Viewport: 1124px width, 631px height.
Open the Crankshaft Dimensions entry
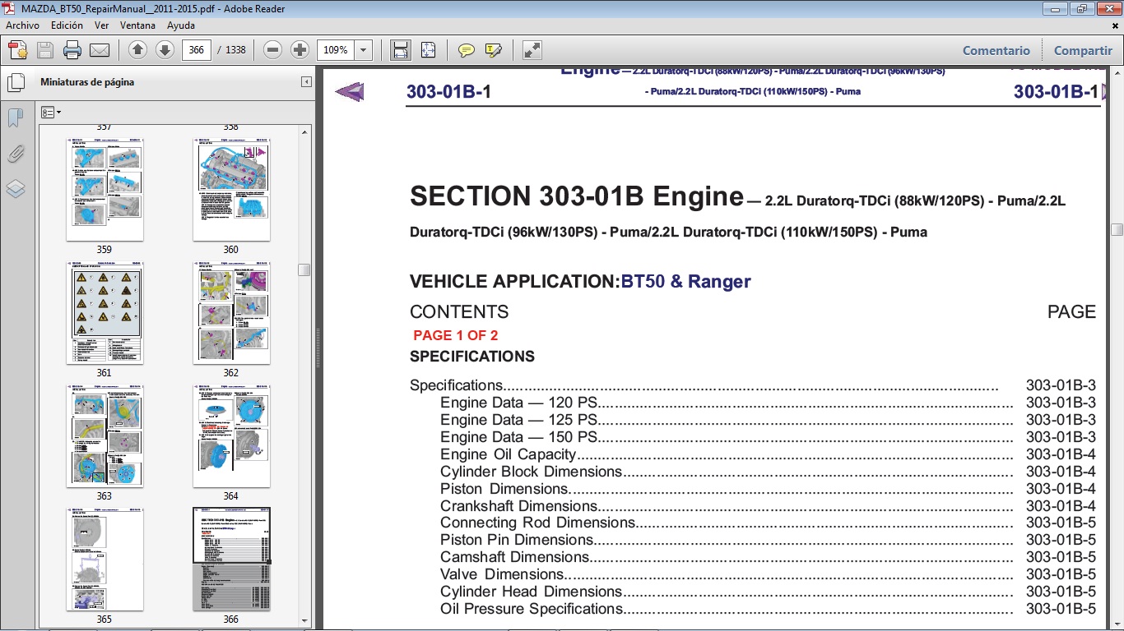[x=768, y=506]
